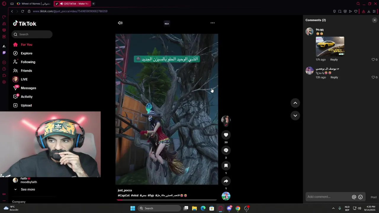Image resolution: width=379 pixels, height=213 pixels.
Task: Show hidden system tray icons
Action: point(333,208)
